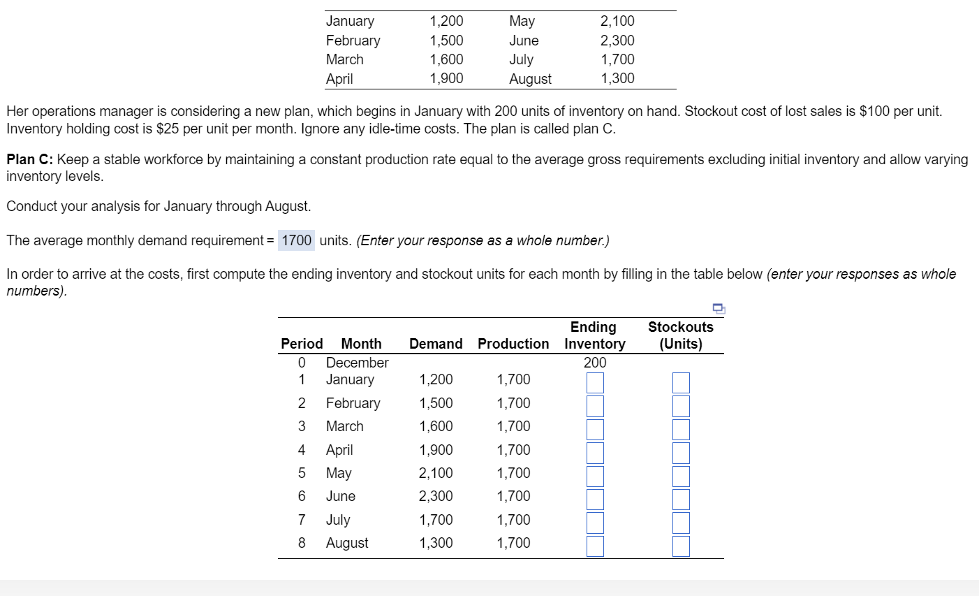Click January's Ending Inventory input box
The width and height of the screenshot is (979, 596).
point(594,382)
